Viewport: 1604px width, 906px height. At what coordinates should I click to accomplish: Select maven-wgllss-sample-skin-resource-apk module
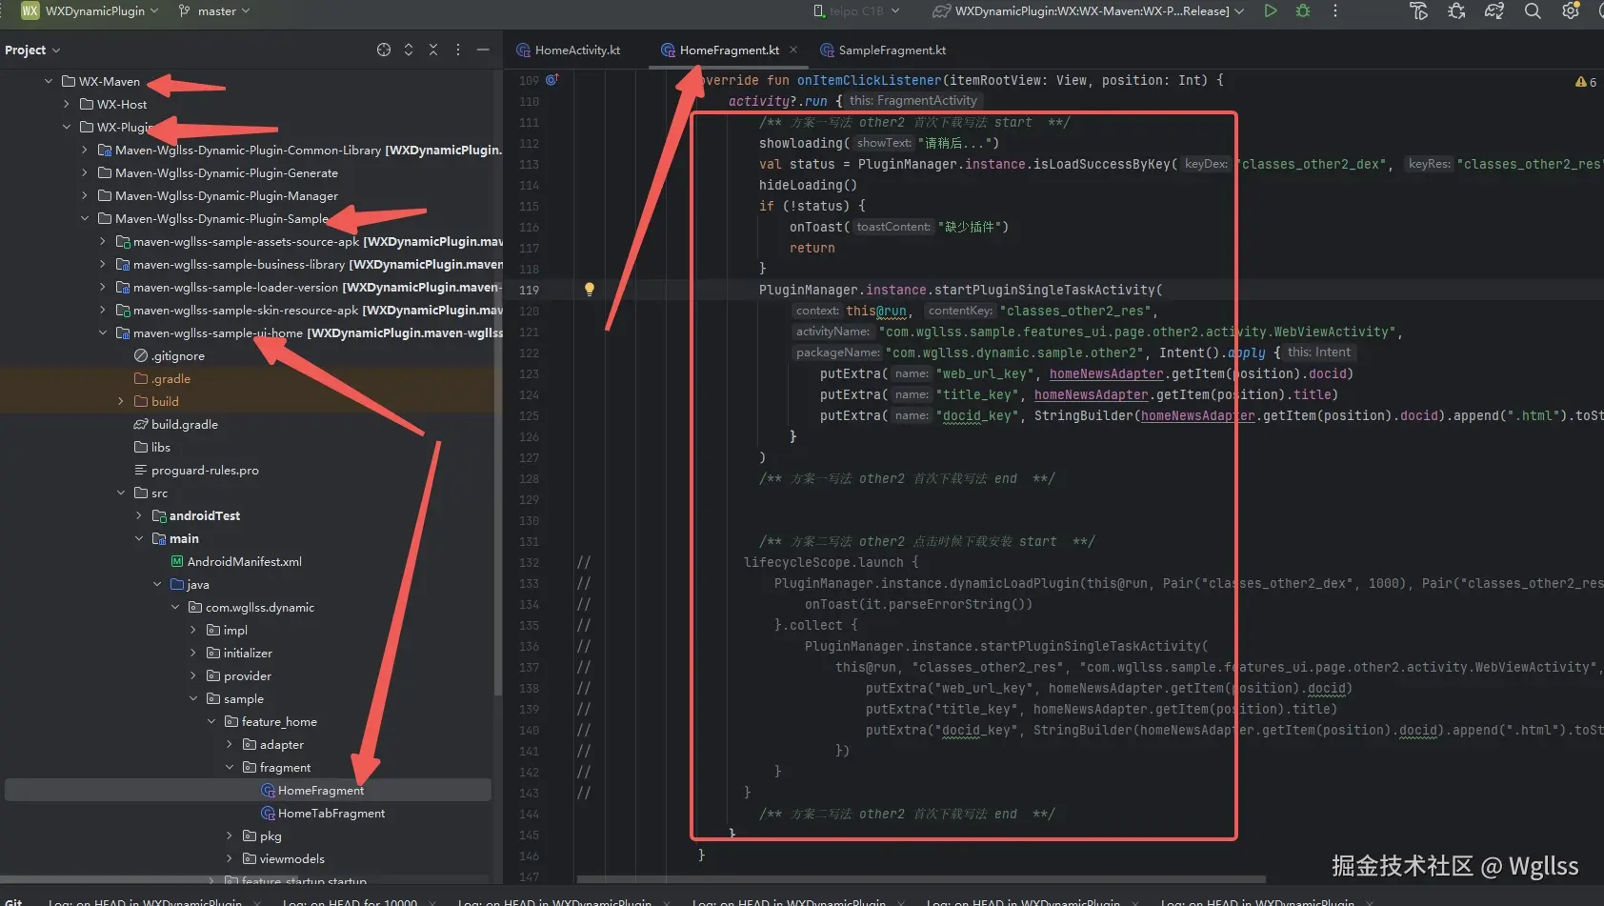coord(246,310)
